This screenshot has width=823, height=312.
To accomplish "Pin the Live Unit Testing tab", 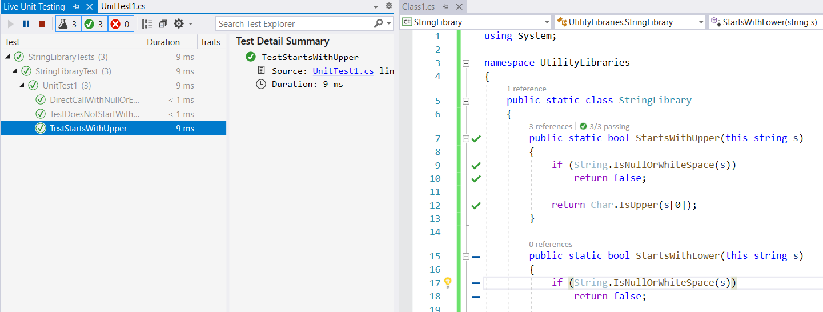I will pos(76,7).
